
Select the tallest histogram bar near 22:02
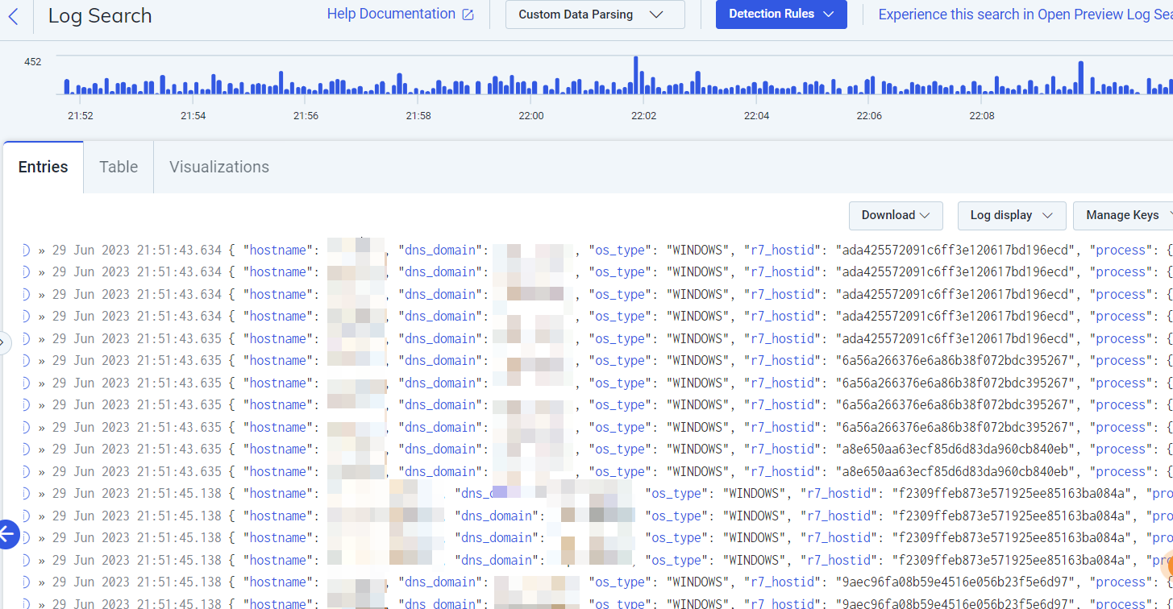636,75
